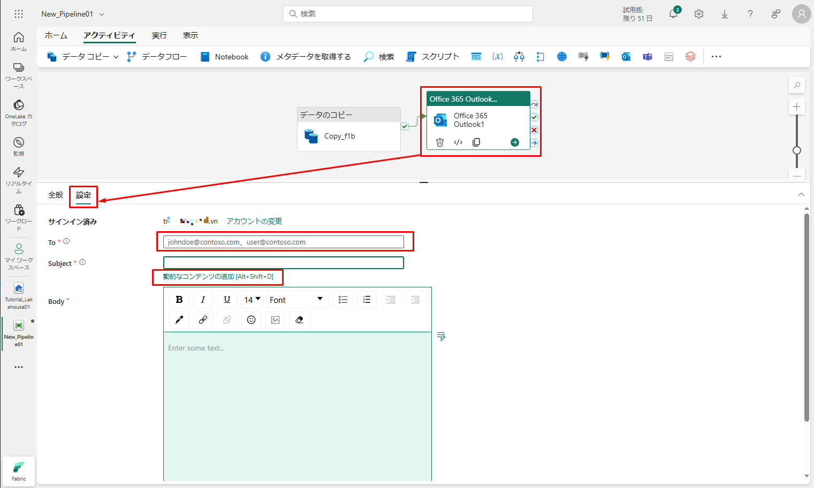Open the New_Pipeline01 title dropdown chevron
The image size is (814, 488).
102,14
